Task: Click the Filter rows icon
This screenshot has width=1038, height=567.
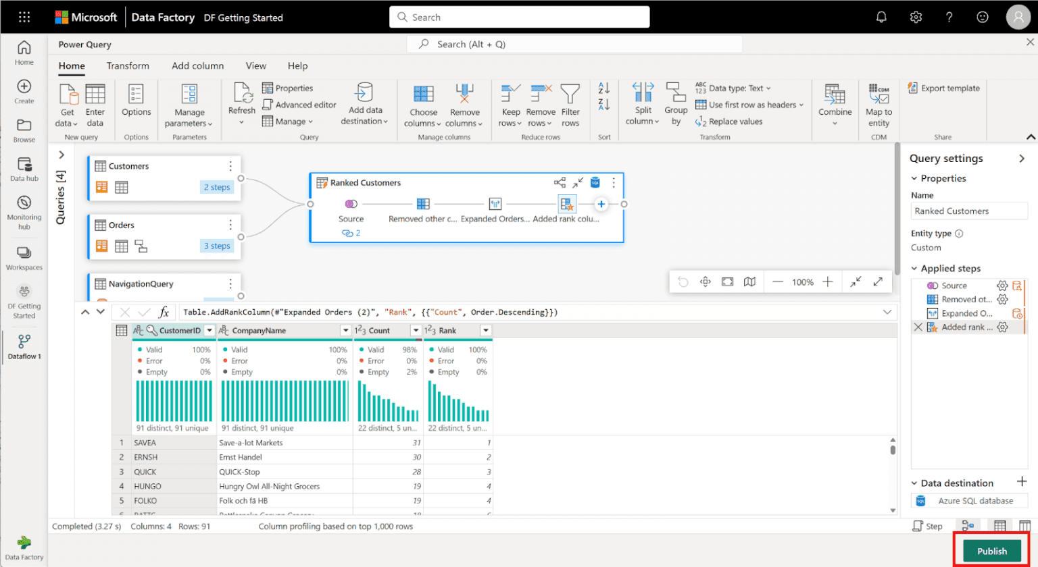Action: pos(570,103)
